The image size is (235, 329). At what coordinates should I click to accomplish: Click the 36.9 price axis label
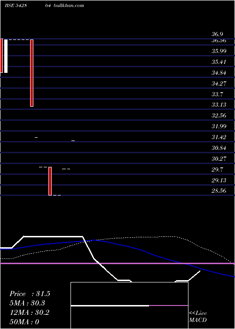pyautogui.click(x=217, y=34)
